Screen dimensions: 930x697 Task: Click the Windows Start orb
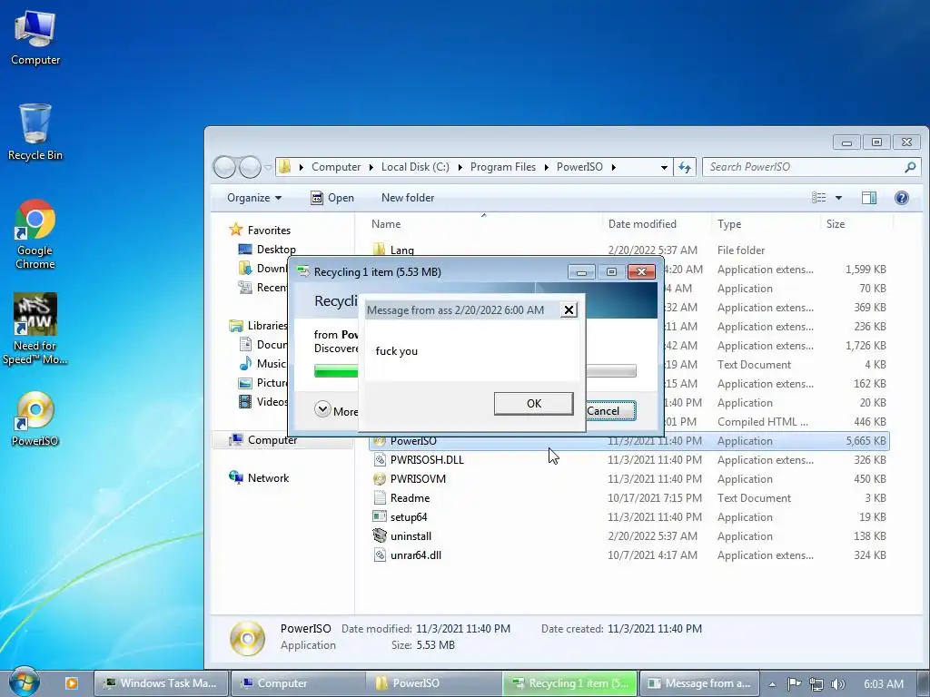pyautogui.click(x=24, y=682)
